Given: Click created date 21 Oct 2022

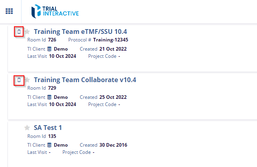Looking at the screenshot, I should click(113, 49).
